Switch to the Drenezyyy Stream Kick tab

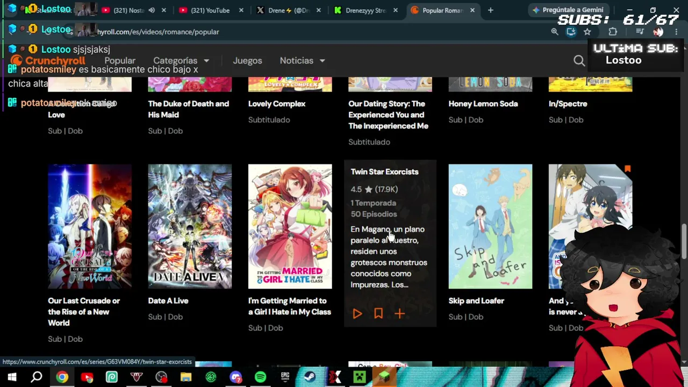pos(367,10)
